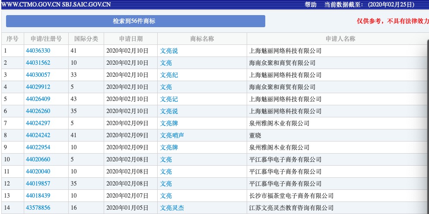The width and height of the screenshot is (429, 214).
Task: Click the red 仅供参考 disclaimer text
Action: 393,21
